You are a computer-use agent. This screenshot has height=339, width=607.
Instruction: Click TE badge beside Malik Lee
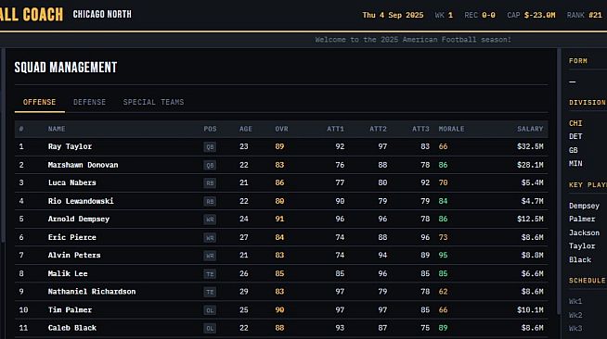point(210,274)
